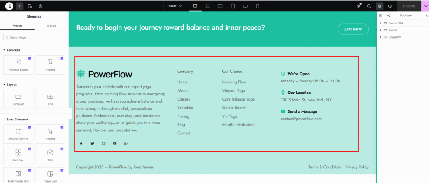Viewport: 429px width, 183px height.
Task: Click the add element plus icon
Action: 20,6
